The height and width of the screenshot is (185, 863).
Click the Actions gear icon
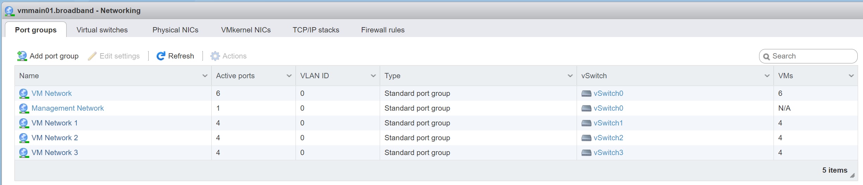click(215, 56)
